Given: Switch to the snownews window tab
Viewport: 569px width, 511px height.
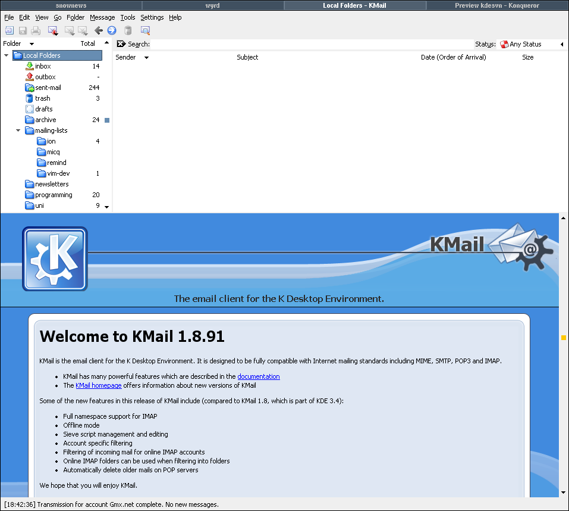Looking at the screenshot, I should click(71, 5).
